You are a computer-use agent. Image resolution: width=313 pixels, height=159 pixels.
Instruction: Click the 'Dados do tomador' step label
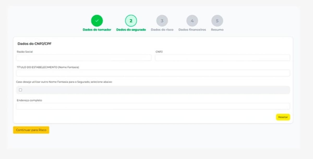(97, 30)
